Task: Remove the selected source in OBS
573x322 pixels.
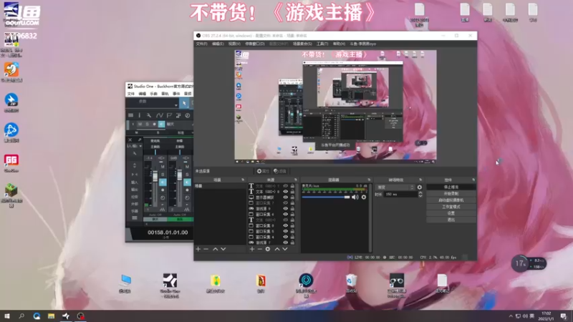Action: click(x=260, y=249)
